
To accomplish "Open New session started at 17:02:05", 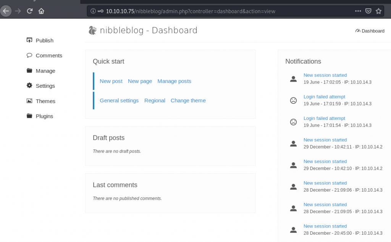I will click(x=325, y=75).
